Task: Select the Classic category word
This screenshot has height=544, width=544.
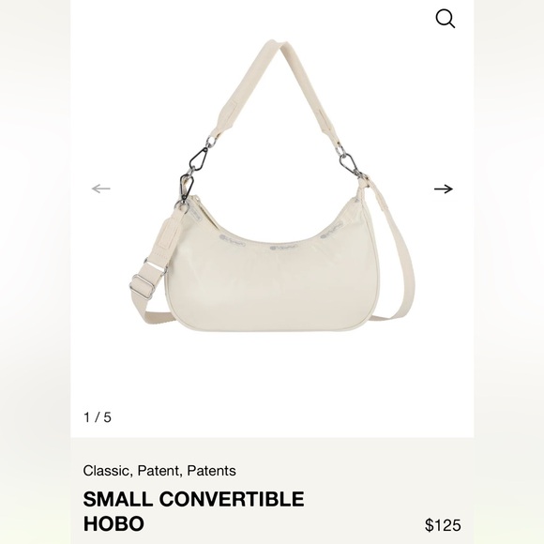Action: 106,471
